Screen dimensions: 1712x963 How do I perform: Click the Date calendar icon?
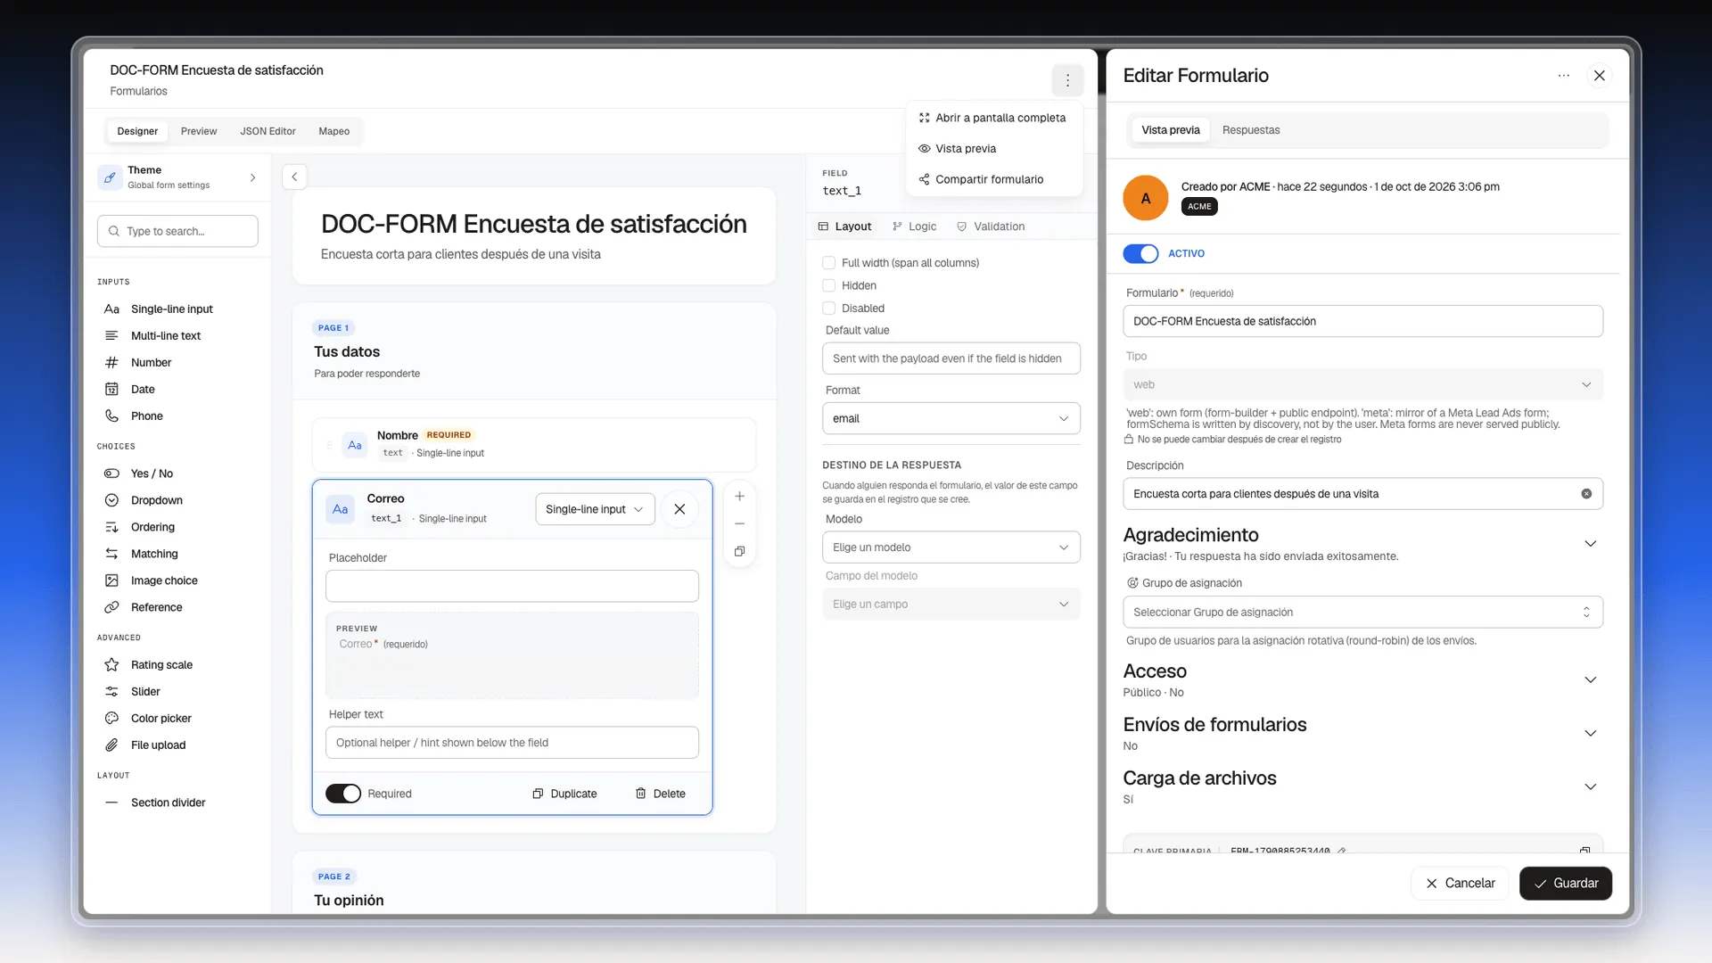click(x=111, y=390)
